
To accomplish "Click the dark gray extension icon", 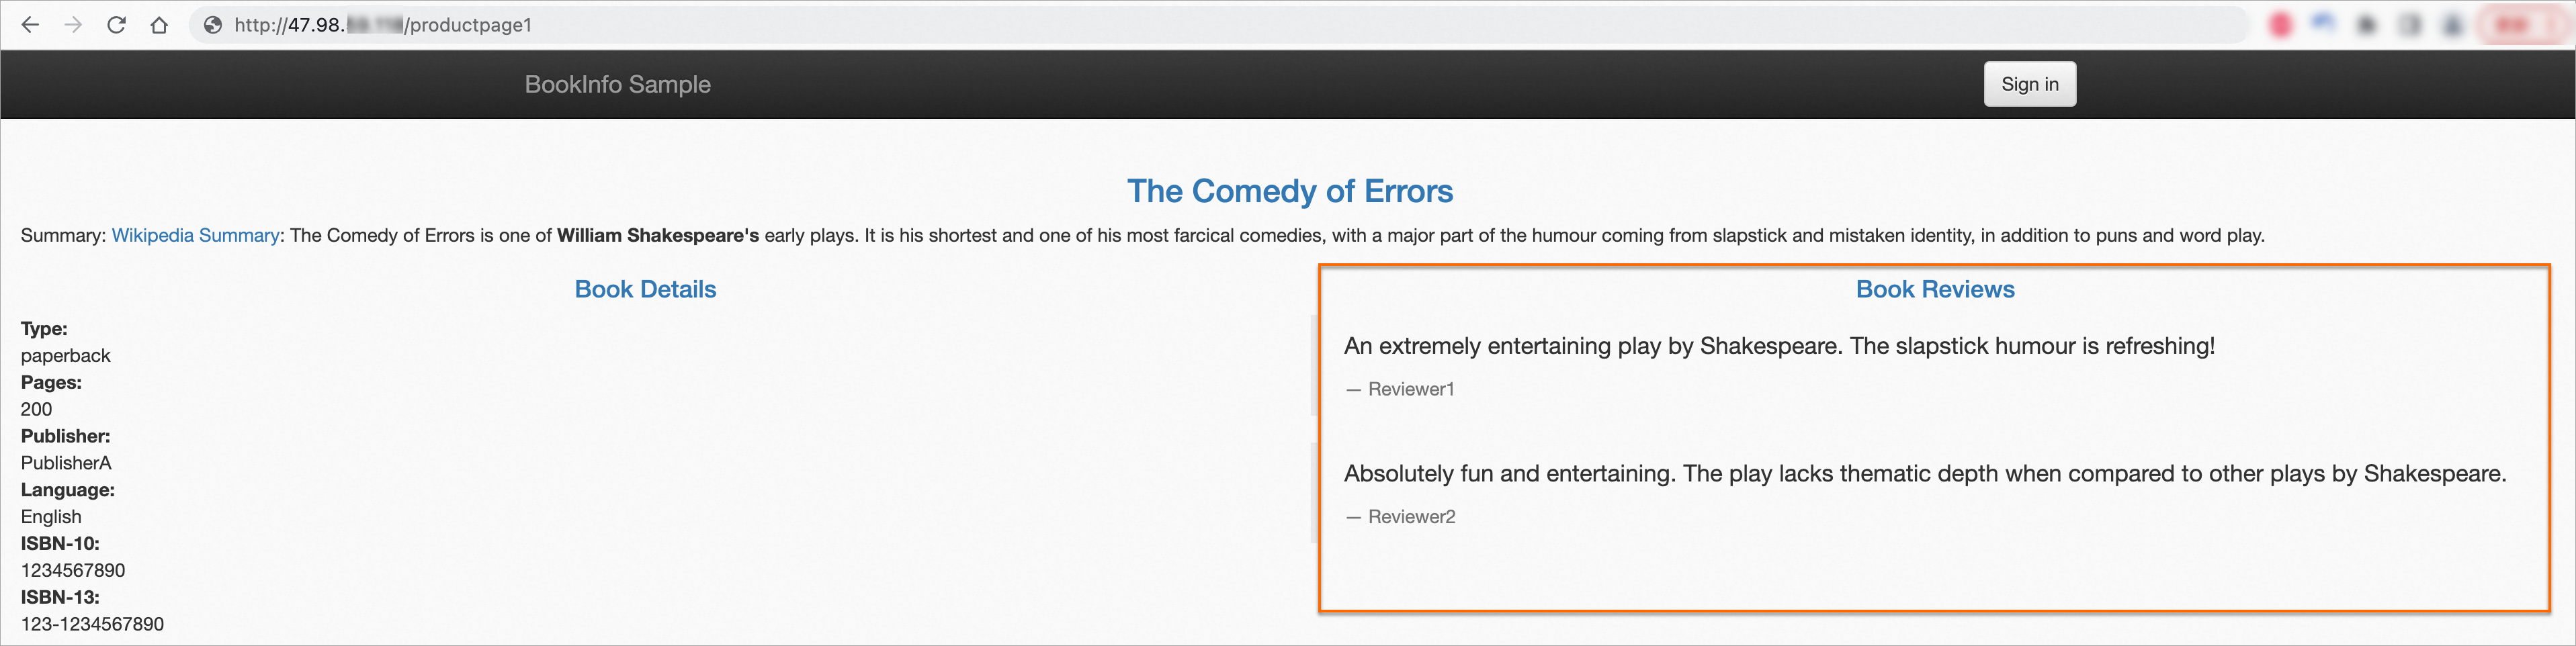I will [2367, 25].
